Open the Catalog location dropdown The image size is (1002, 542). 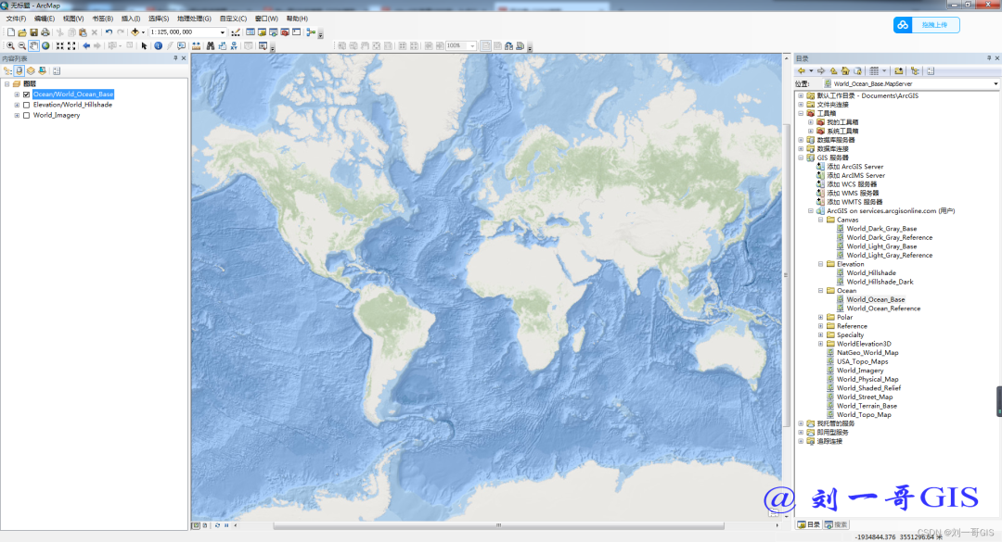tap(995, 83)
